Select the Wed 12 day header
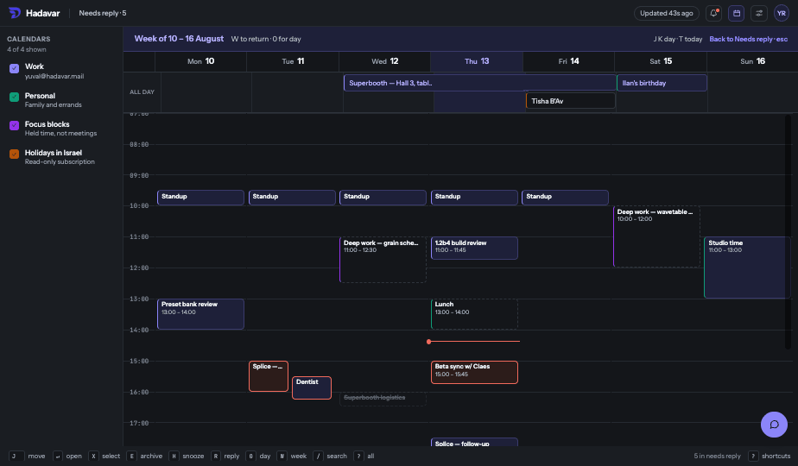The height and width of the screenshot is (466, 798). point(385,61)
